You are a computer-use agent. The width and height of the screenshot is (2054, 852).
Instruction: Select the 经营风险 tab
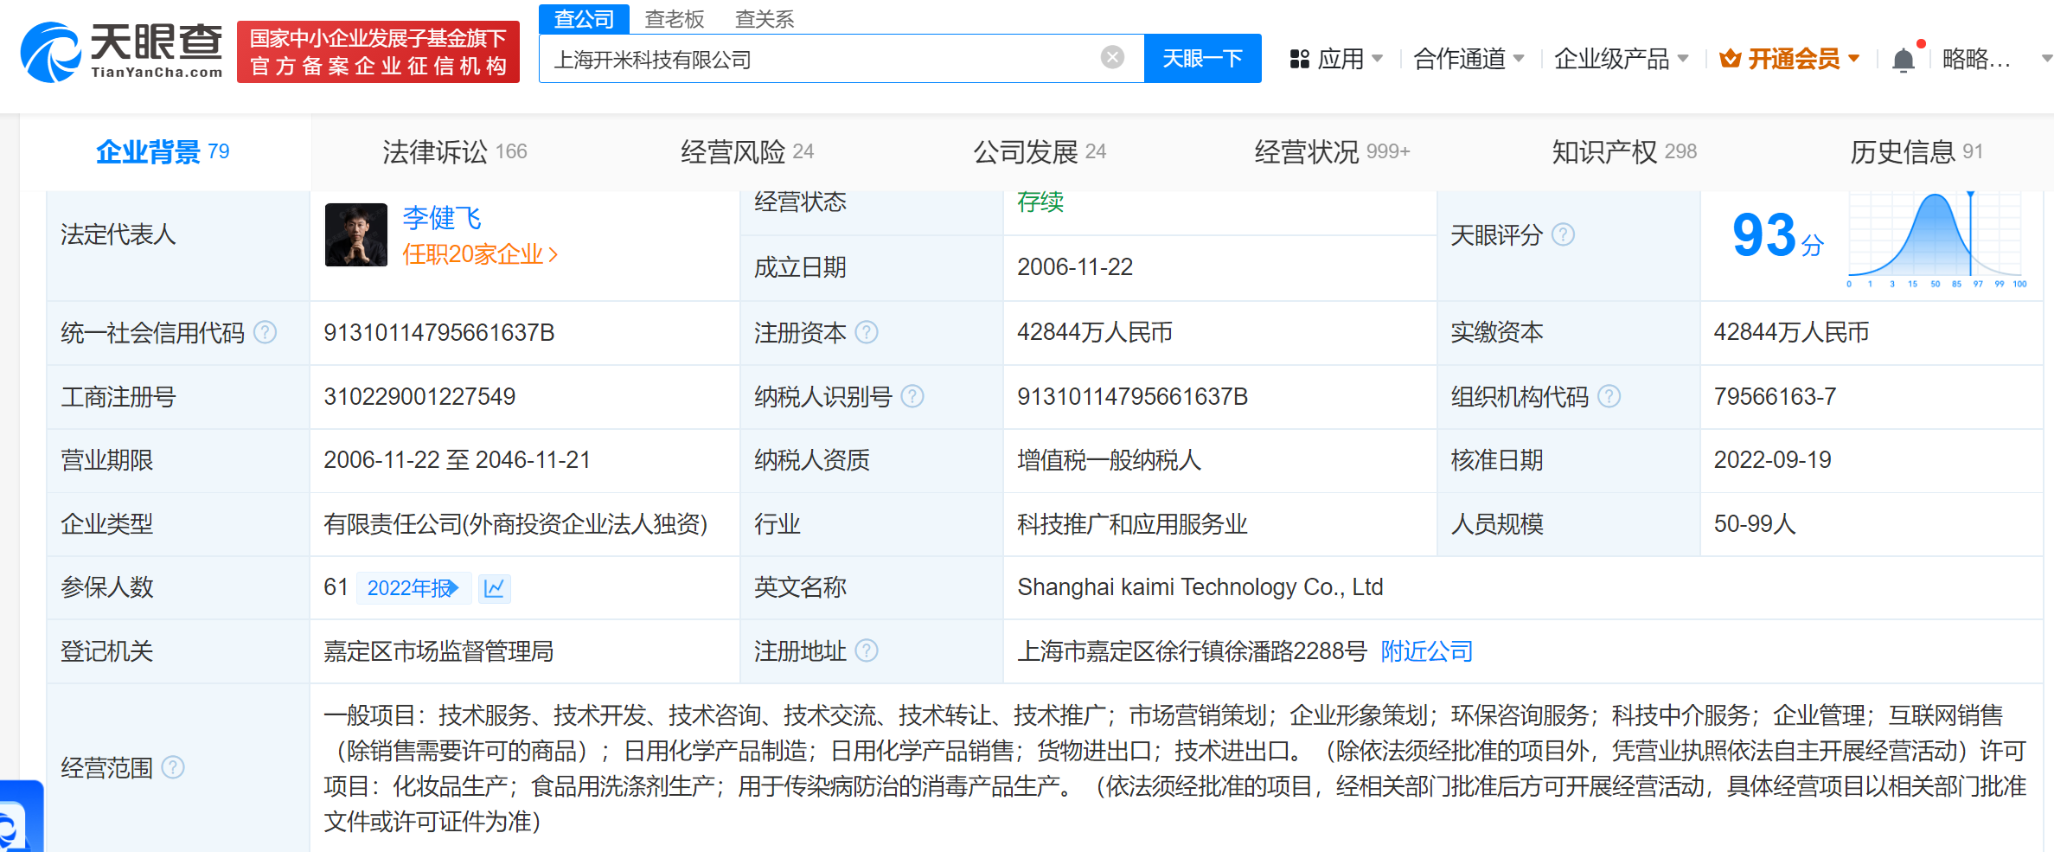747,151
